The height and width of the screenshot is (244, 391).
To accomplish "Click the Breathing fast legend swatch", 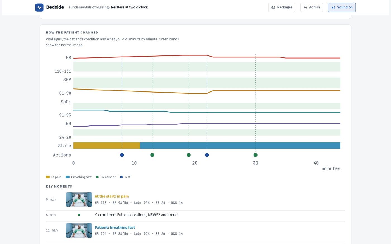I will 68,177.
